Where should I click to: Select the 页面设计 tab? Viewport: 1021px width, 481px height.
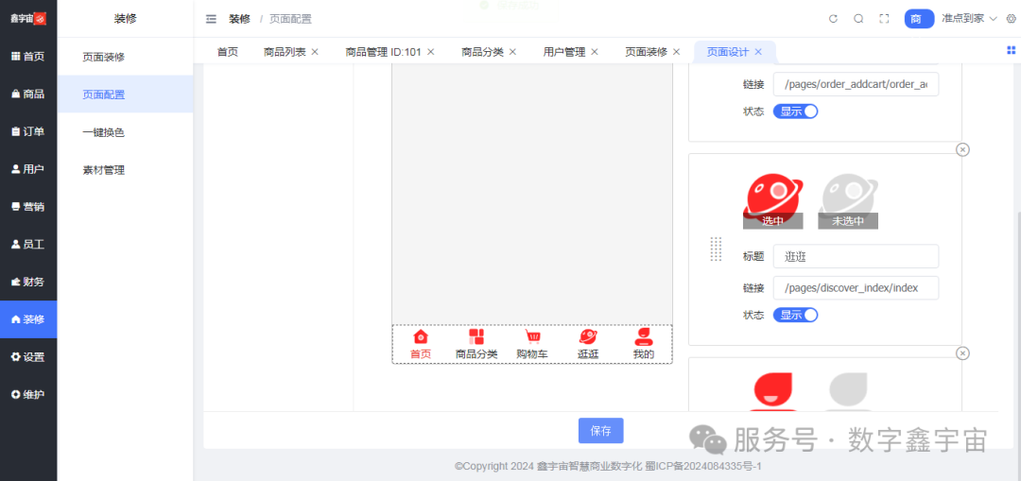tap(728, 52)
